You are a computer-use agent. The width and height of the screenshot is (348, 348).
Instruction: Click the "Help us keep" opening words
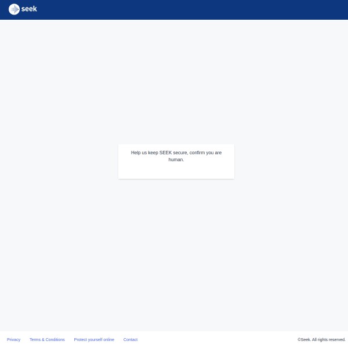[144, 153]
